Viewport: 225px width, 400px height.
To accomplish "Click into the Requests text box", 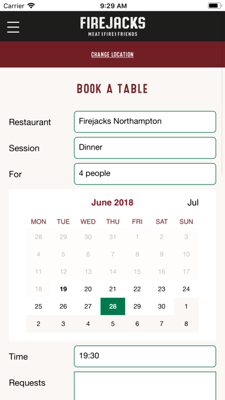I will pos(145,386).
